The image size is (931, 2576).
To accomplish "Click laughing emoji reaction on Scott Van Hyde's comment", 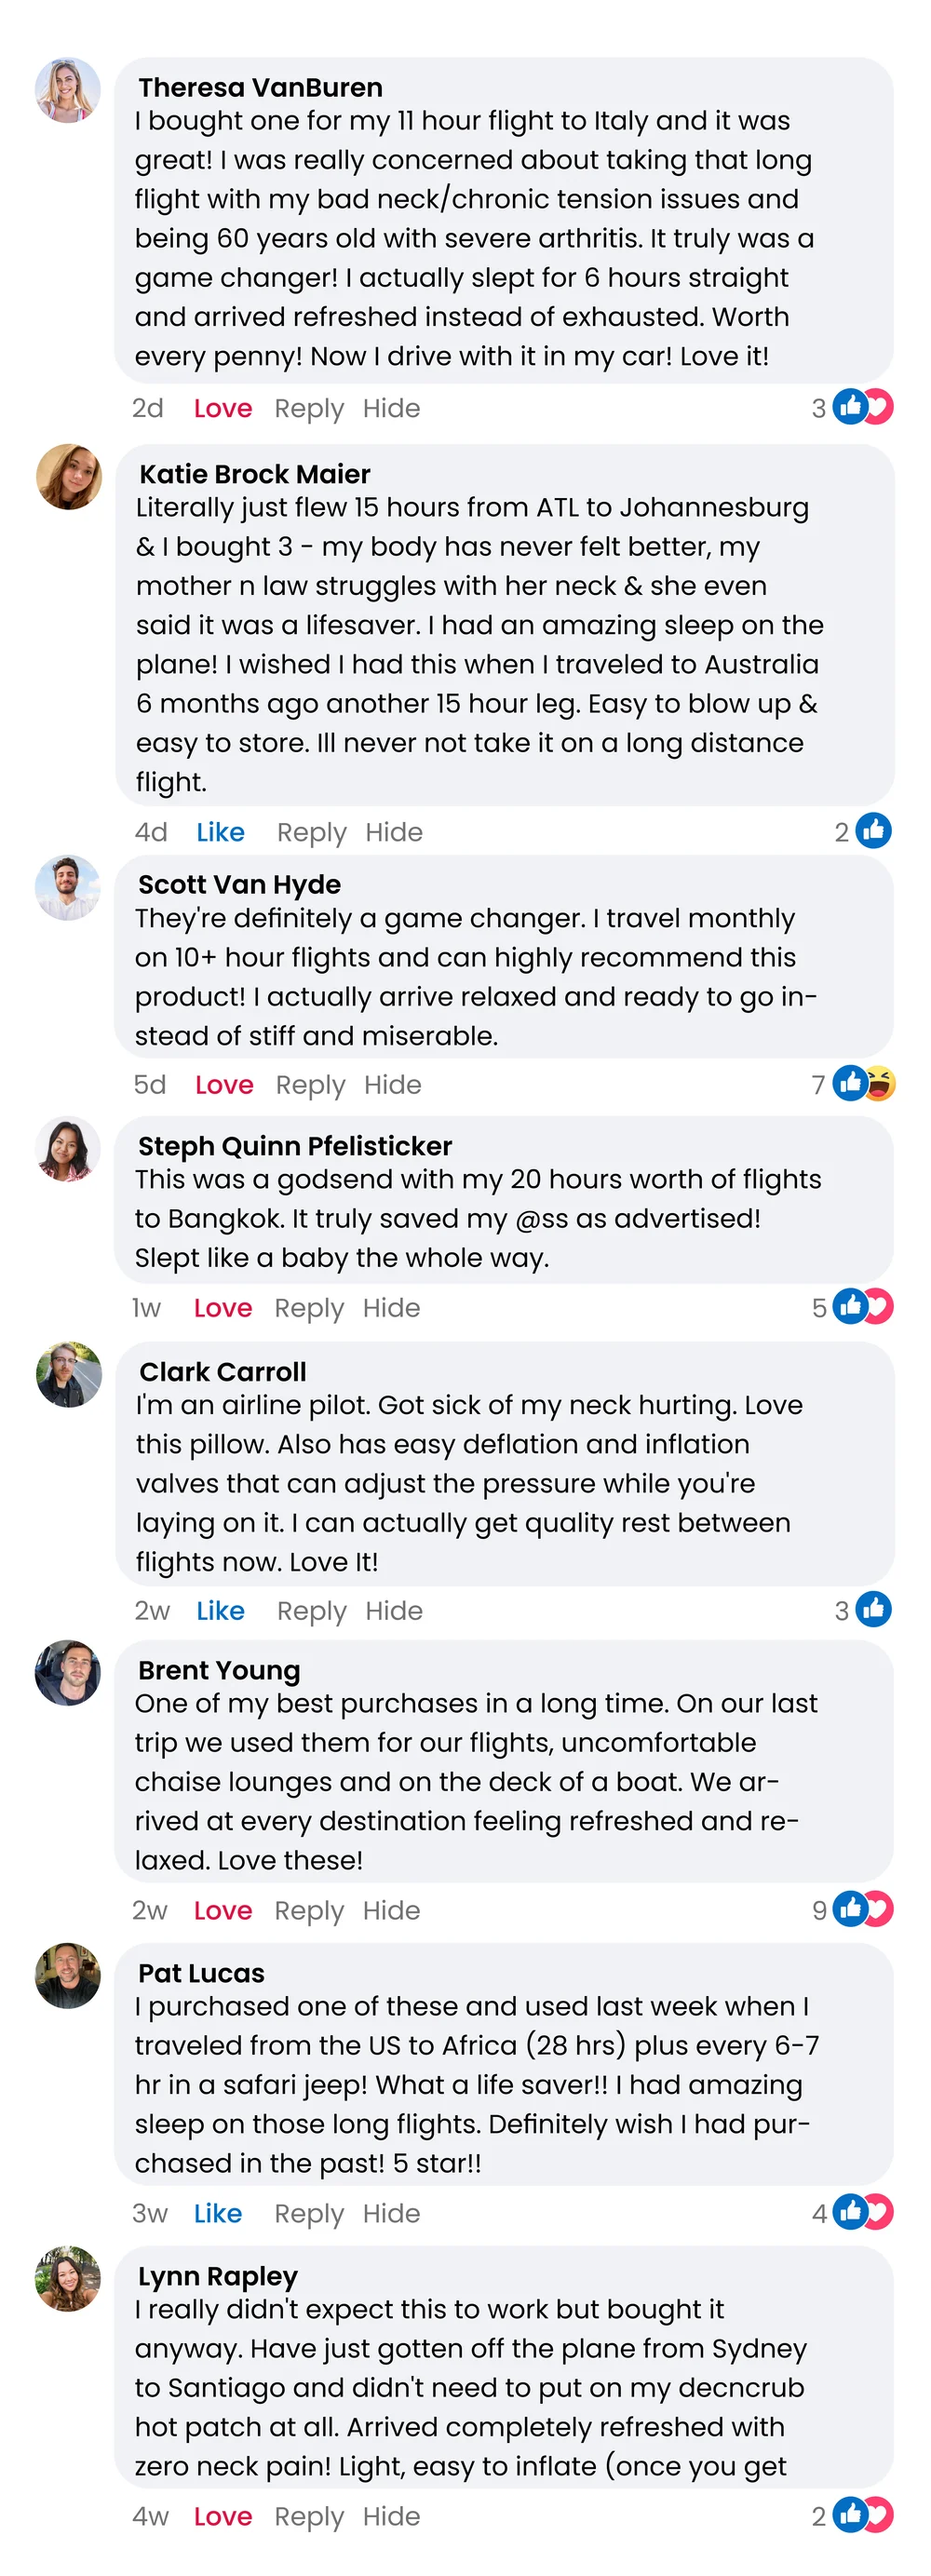I will (881, 1083).
